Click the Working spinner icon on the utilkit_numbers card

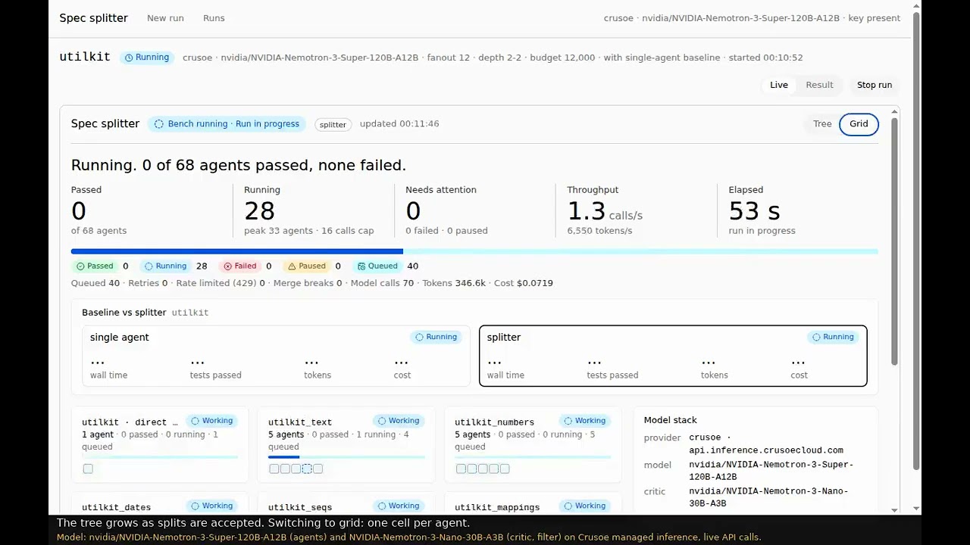(x=568, y=421)
